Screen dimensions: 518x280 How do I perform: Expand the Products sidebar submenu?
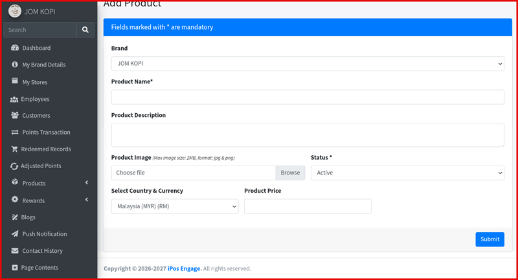tap(49, 183)
